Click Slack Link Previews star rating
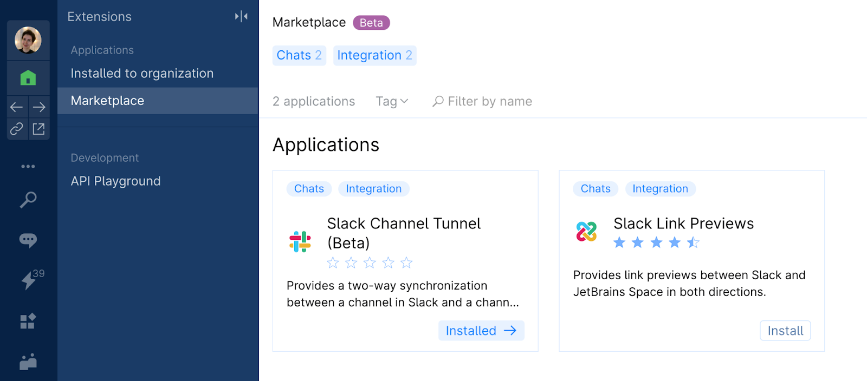The height and width of the screenshot is (381, 867). (x=656, y=242)
